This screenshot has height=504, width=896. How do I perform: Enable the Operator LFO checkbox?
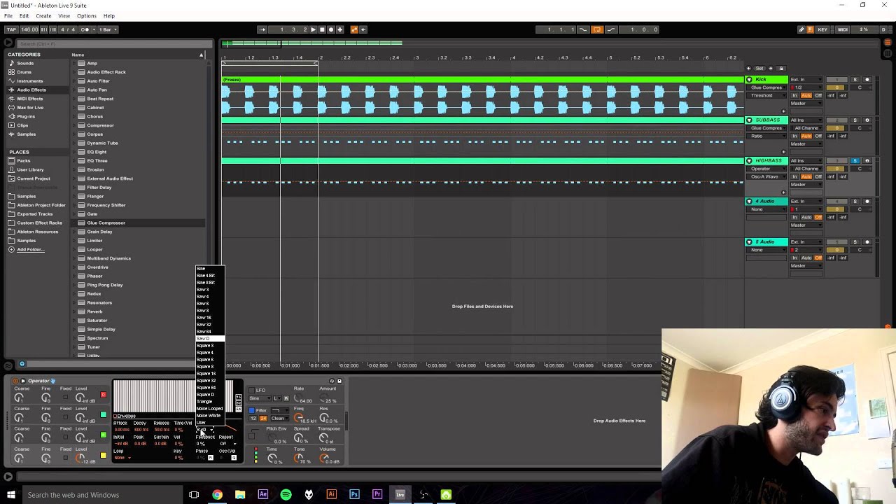tap(252, 390)
